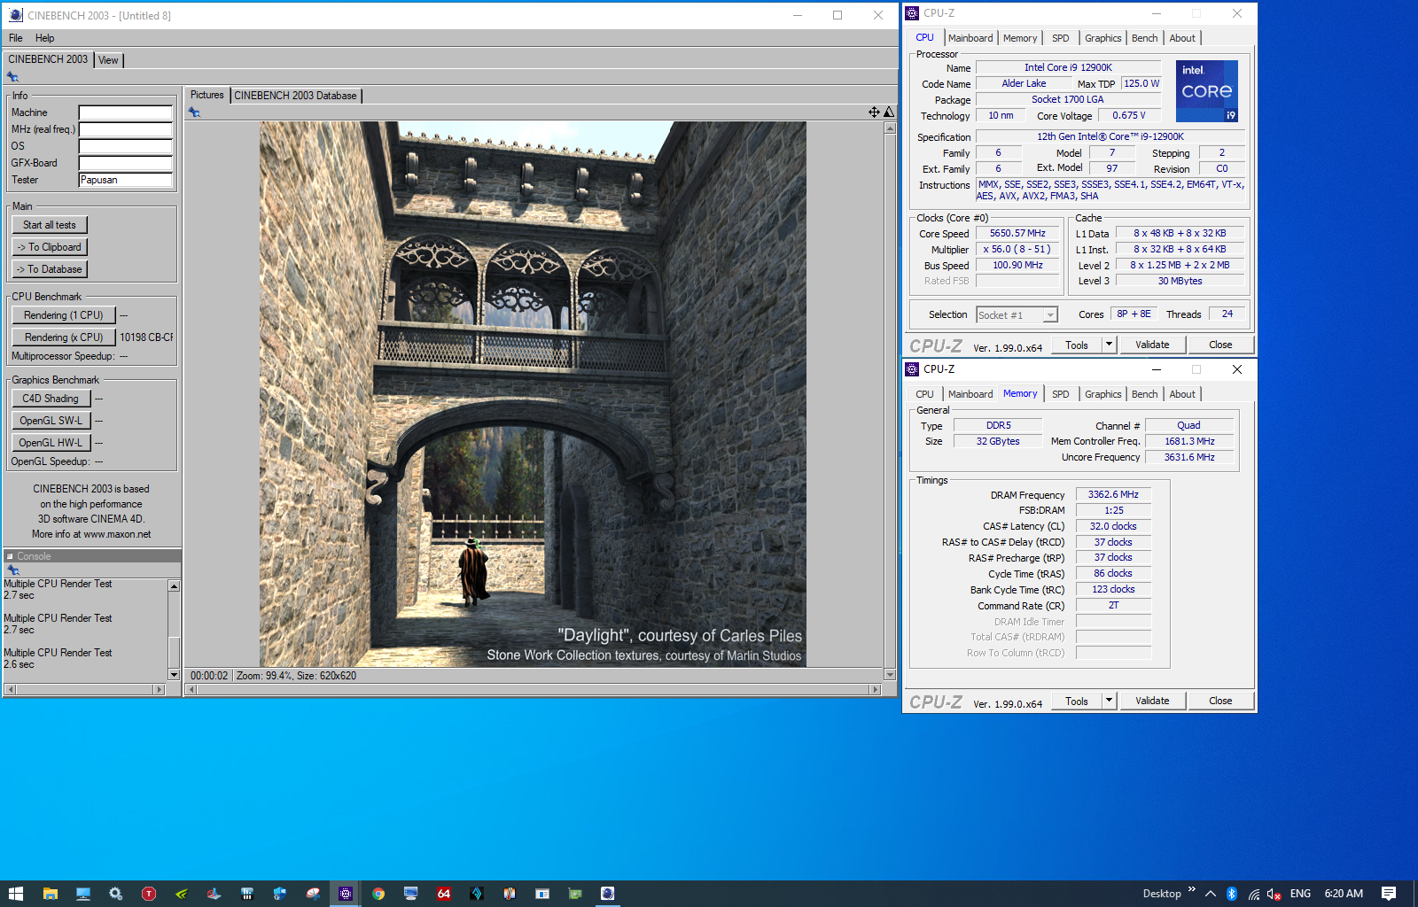Click the four-arrow move icon above the picture
This screenshot has width=1418, height=907.
tap(874, 112)
